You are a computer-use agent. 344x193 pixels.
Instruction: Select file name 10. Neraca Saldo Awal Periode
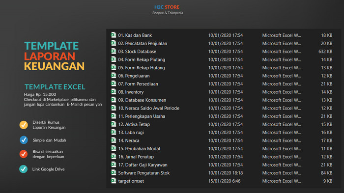coord(149,109)
